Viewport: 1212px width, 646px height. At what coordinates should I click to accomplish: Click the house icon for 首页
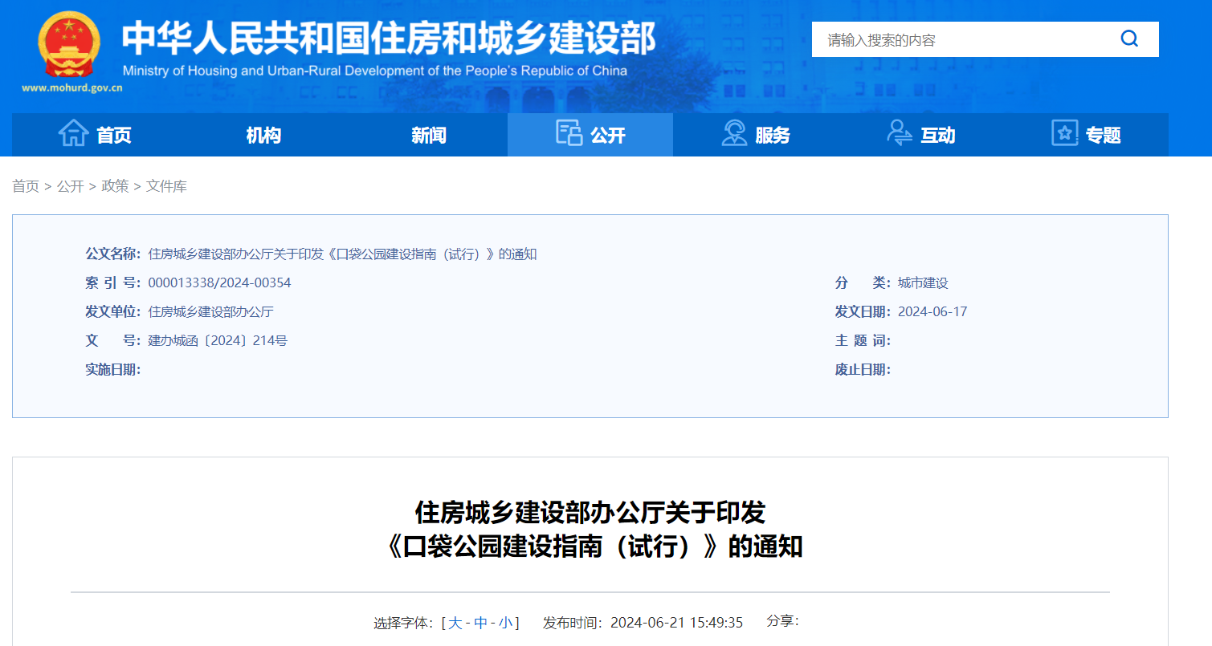pyautogui.click(x=74, y=134)
